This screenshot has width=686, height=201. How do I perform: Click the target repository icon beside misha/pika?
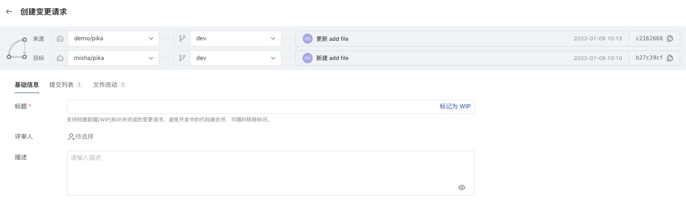click(60, 58)
